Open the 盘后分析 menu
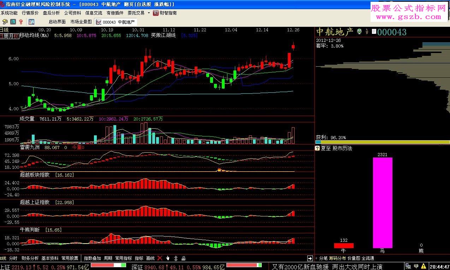 [x=52, y=13]
